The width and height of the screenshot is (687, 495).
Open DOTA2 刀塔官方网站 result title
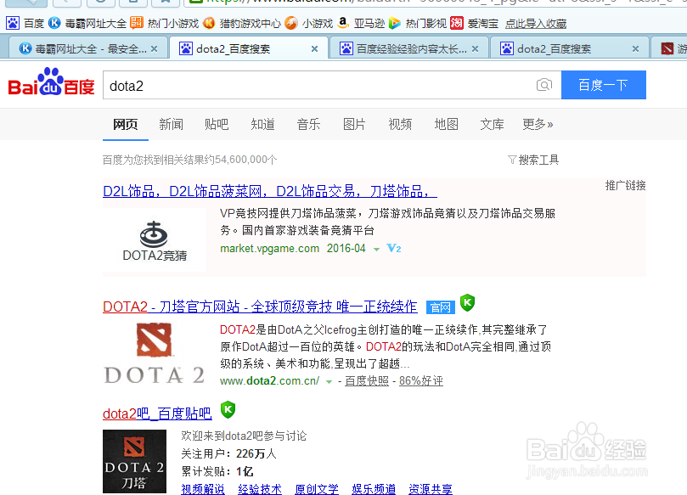260,307
